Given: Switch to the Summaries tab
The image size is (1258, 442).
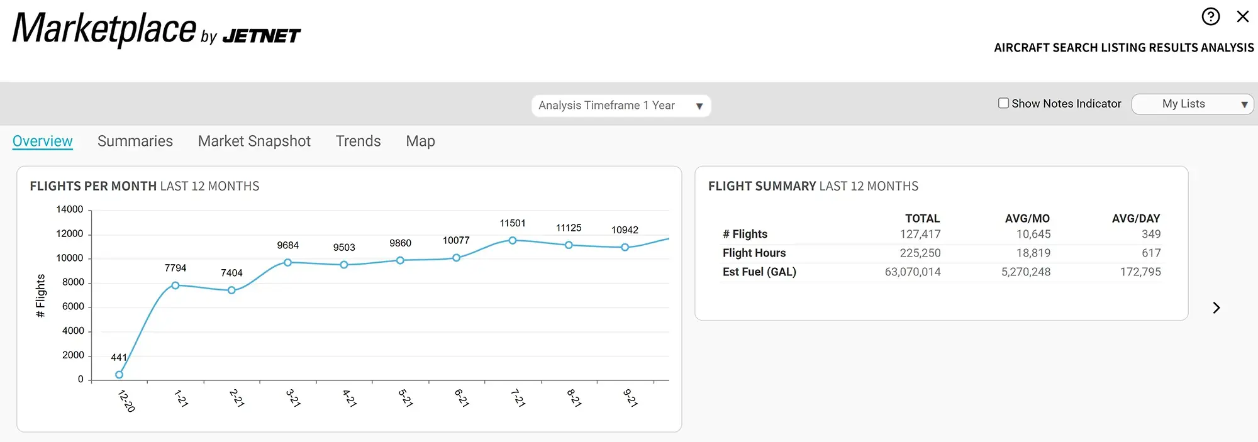Looking at the screenshot, I should (135, 141).
